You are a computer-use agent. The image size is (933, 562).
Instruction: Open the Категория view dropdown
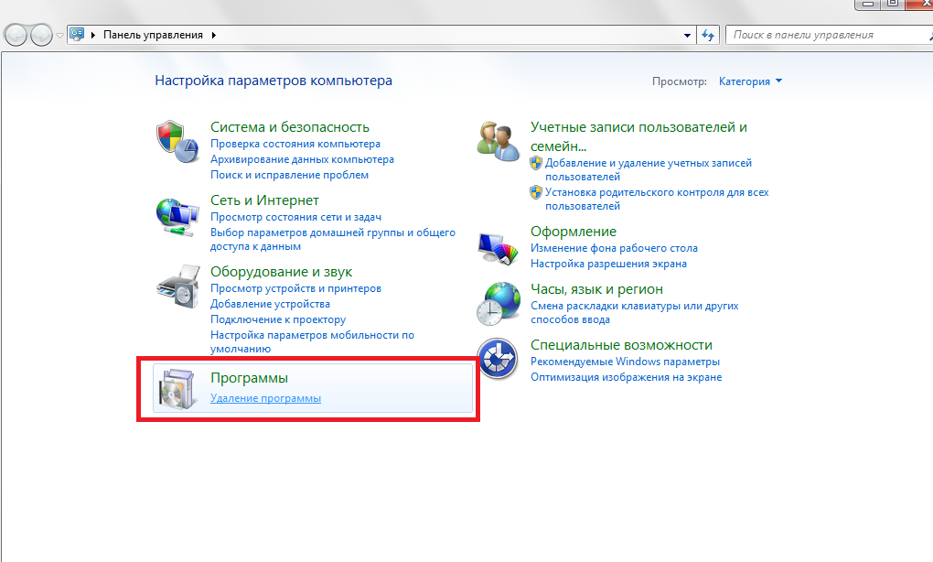750,81
